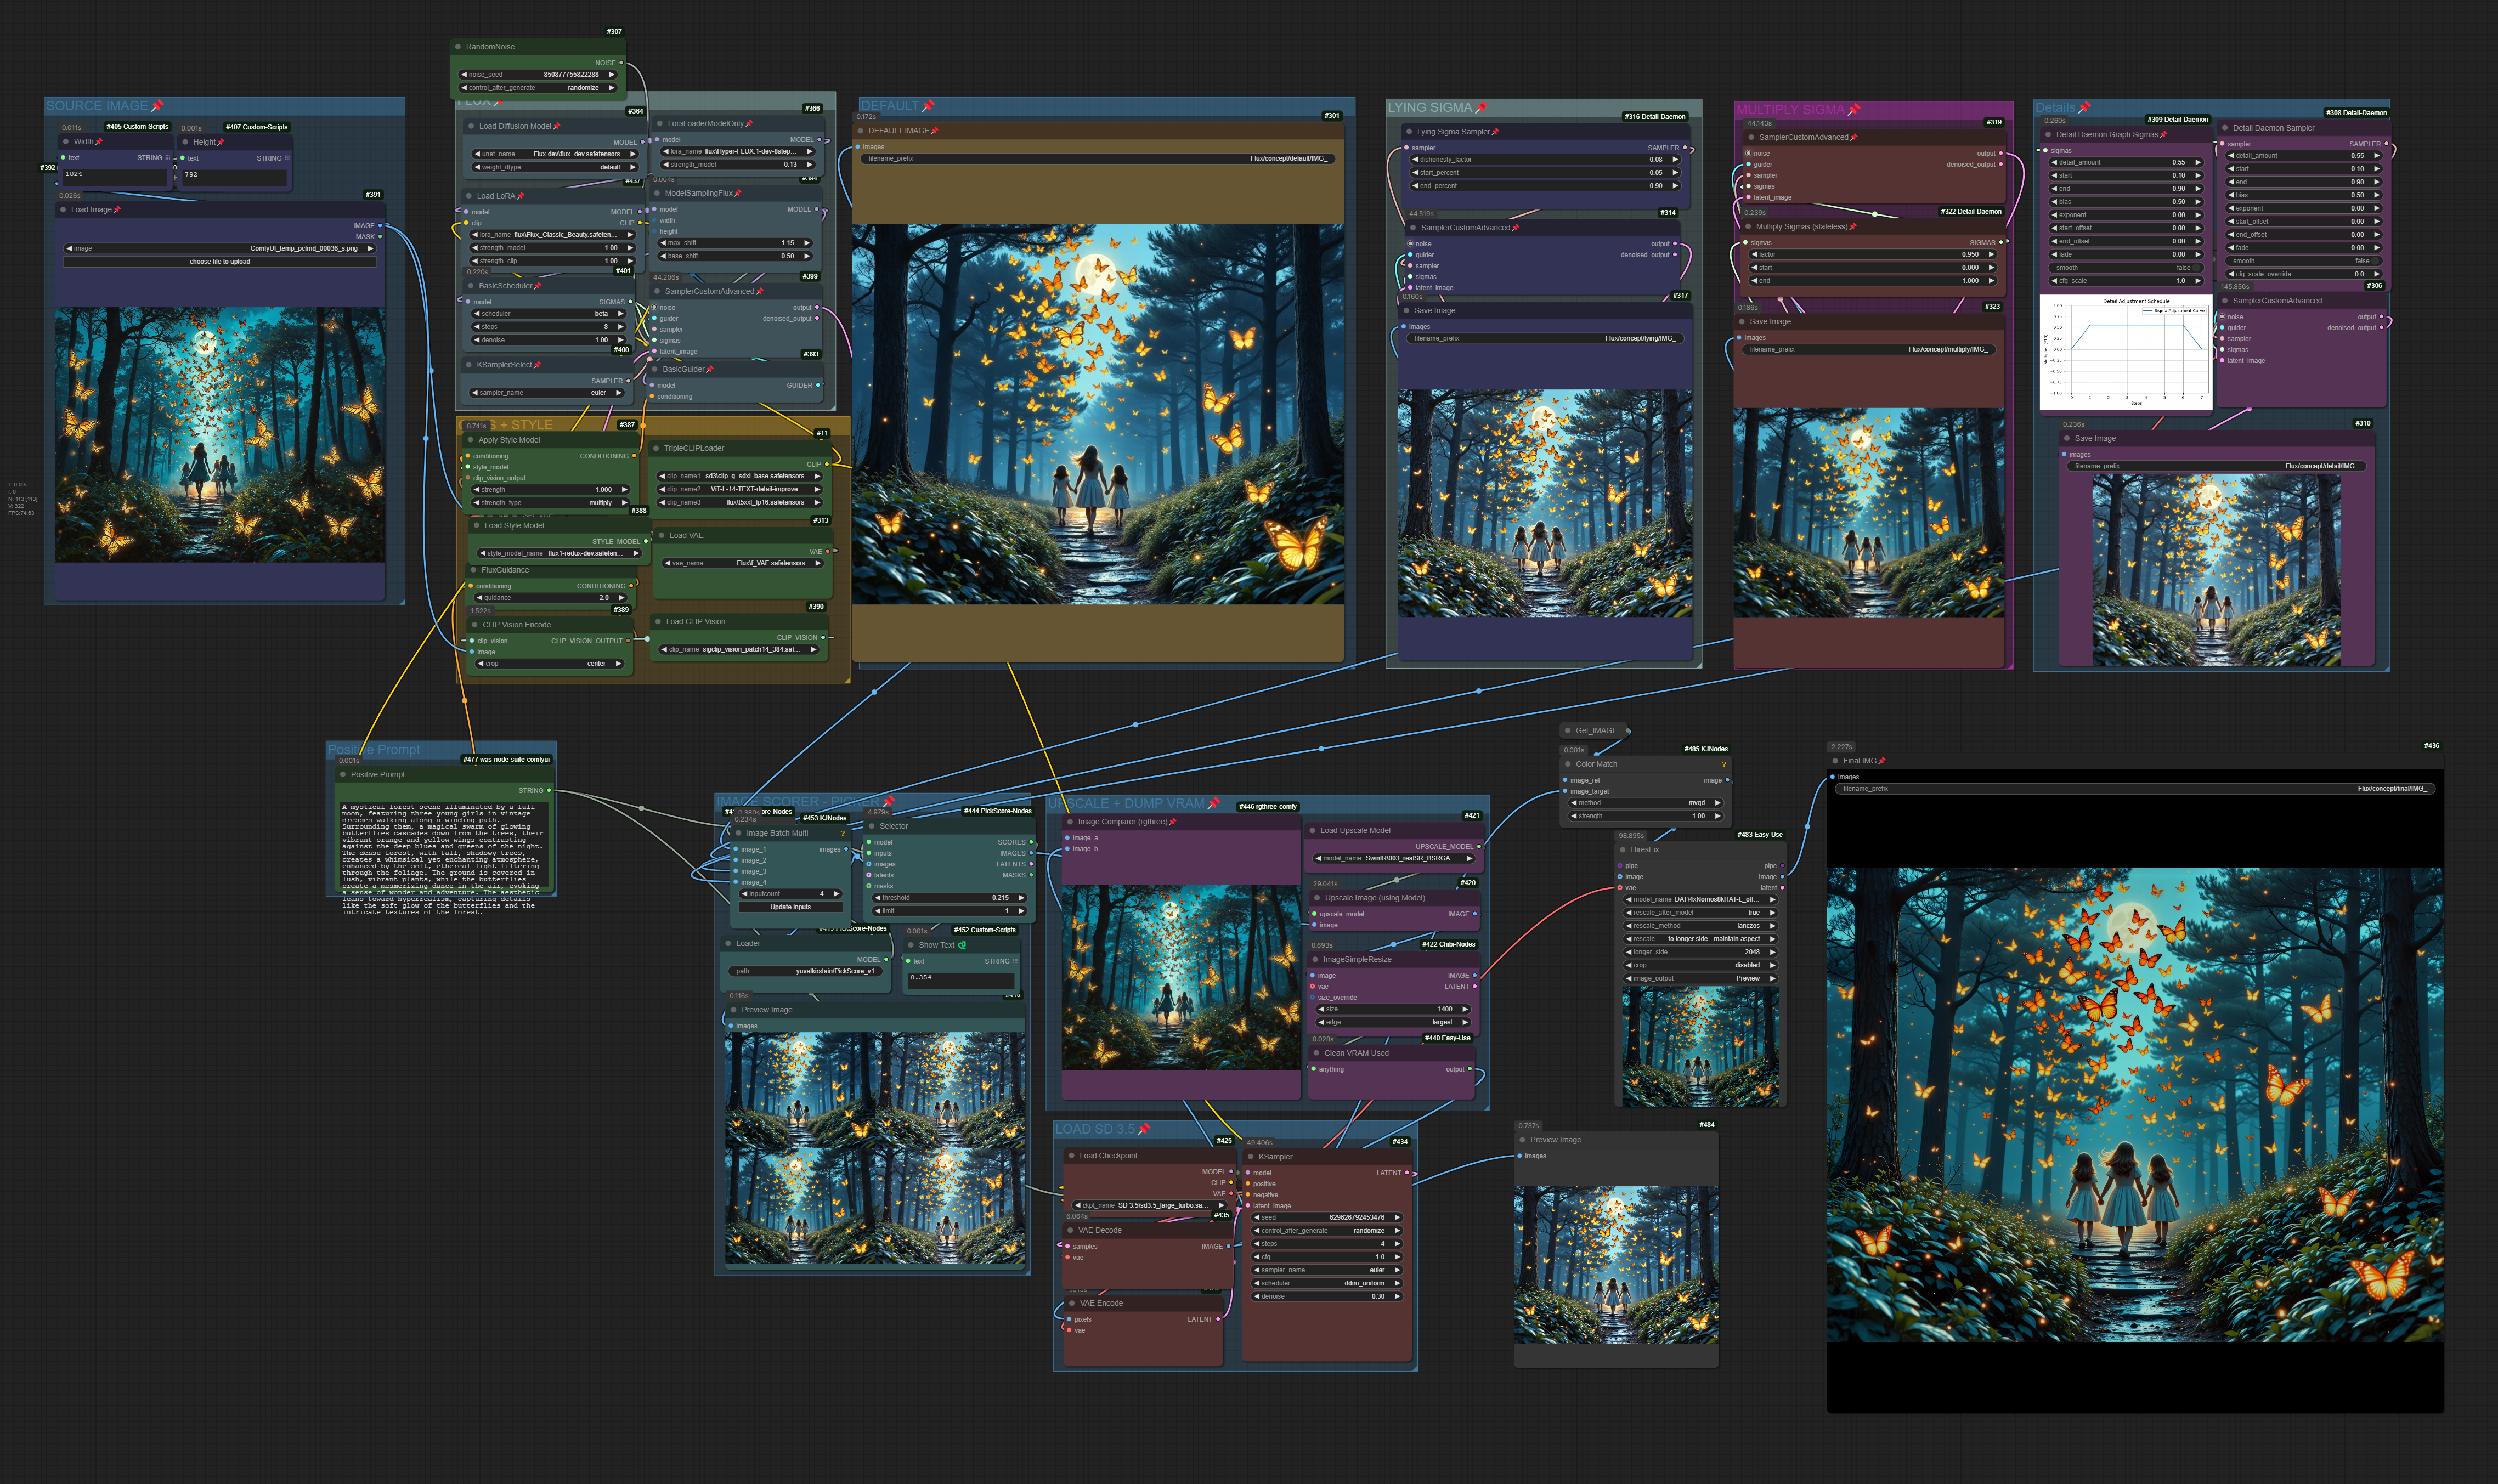Open the scheduler combo in BasicScheduler
This screenshot has width=2498, height=1484.
pyautogui.click(x=548, y=314)
